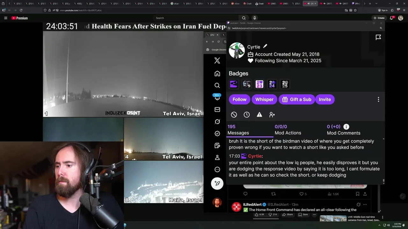Open tweet three-dot menu for ILRedAlert
Screen dimensions: 408x229
tap(365, 205)
